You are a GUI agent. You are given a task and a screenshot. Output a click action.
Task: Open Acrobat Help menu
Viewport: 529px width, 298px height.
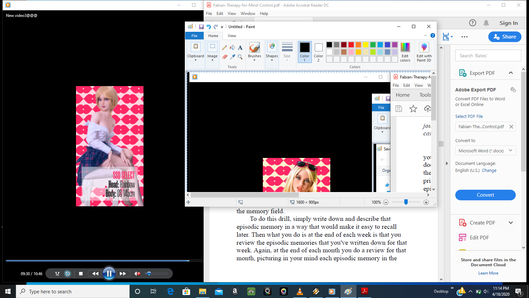pyautogui.click(x=264, y=14)
